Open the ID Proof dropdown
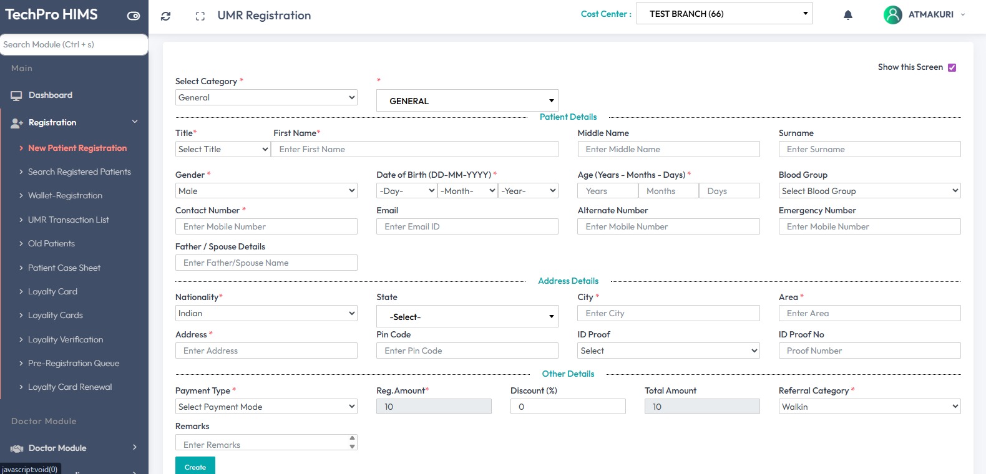 click(668, 351)
